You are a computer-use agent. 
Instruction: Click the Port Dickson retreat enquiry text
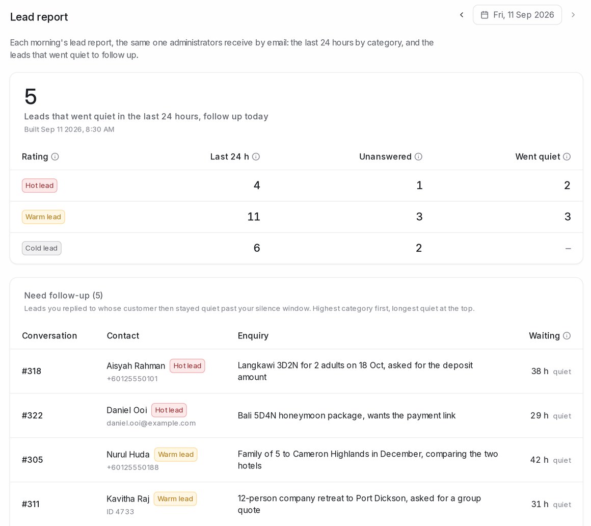359,504
